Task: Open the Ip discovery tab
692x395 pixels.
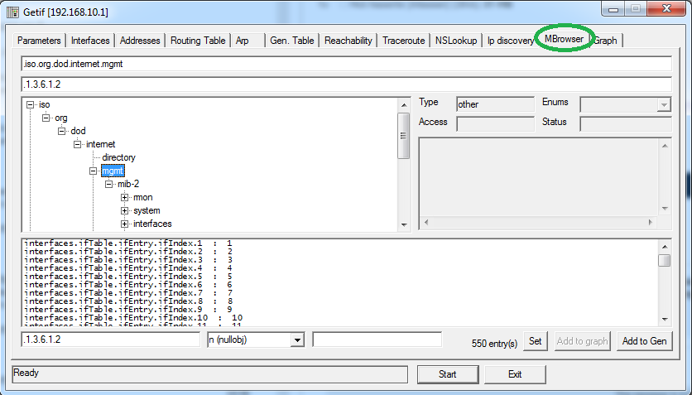Action: coord(510,41)
